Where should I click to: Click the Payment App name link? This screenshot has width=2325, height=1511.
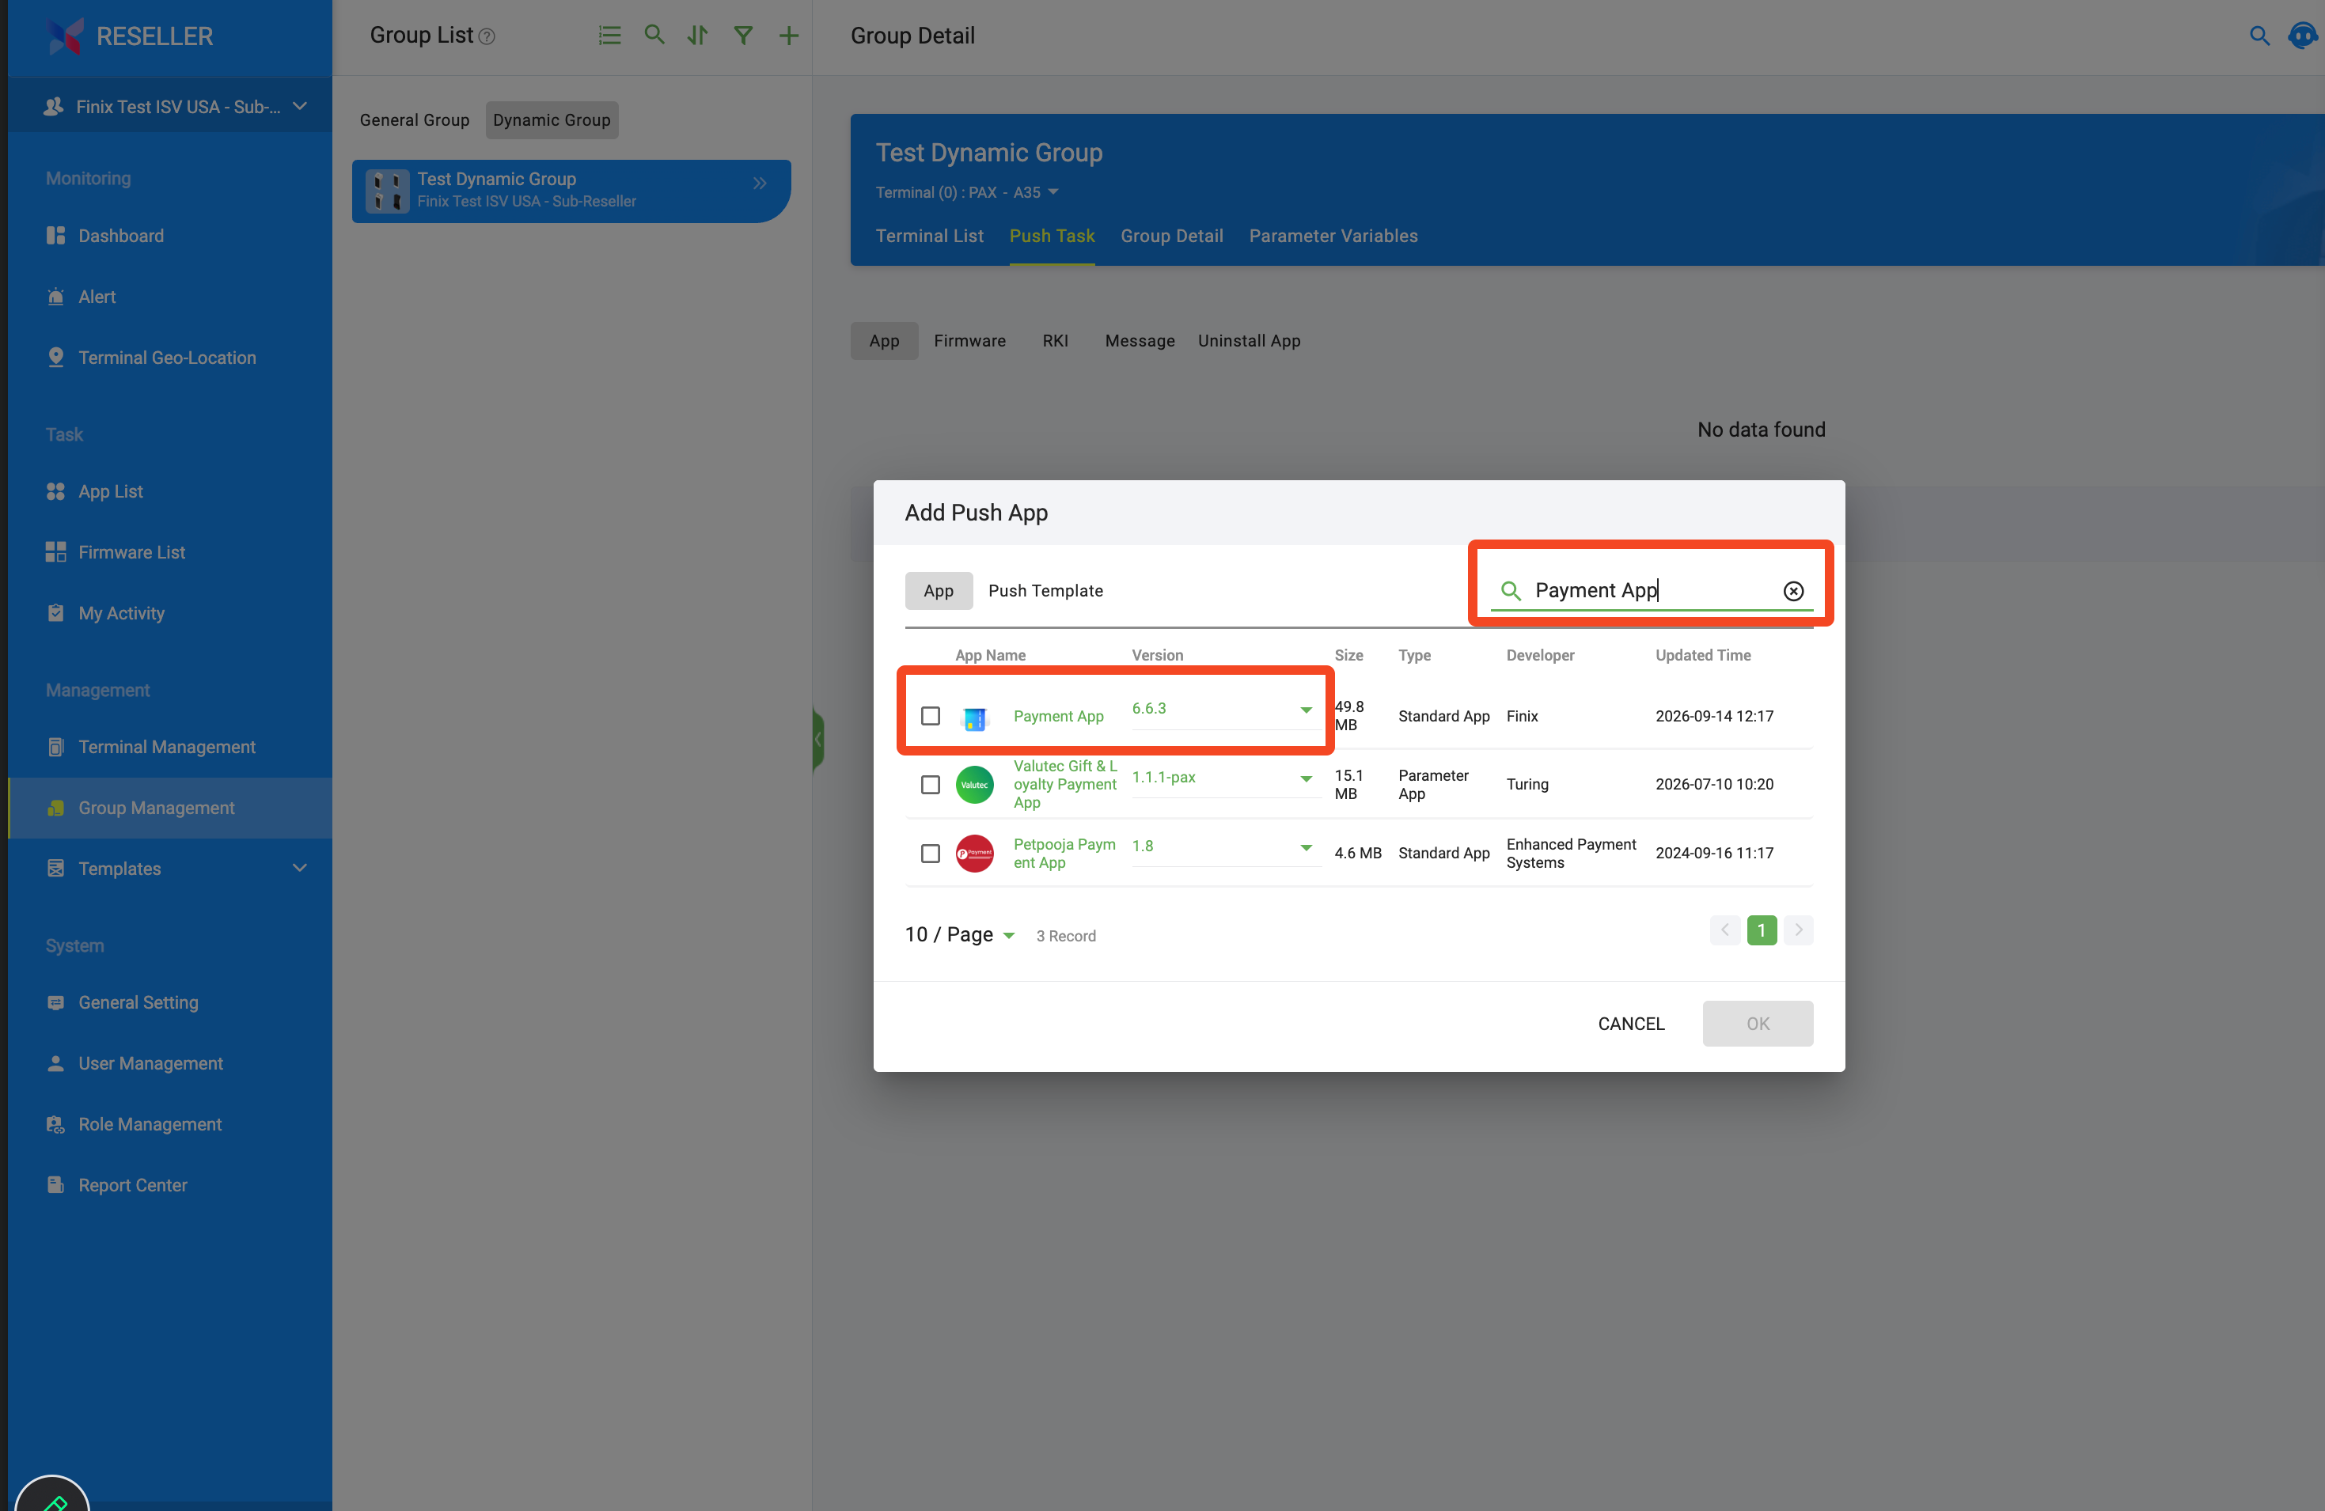point(1058,716)
